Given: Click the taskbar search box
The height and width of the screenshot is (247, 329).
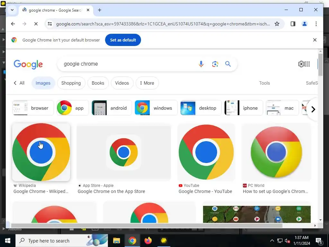Looking at the screenshot, I should click(x=62, y=241).
